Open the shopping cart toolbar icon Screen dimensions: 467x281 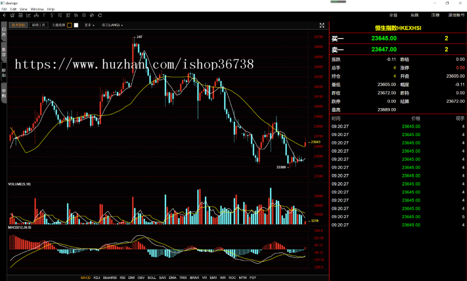[12, 15]
